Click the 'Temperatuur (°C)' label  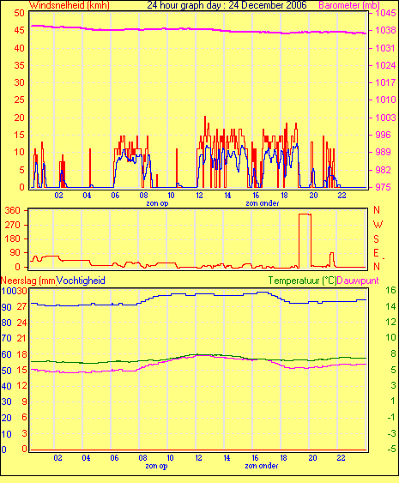[302, 281]
